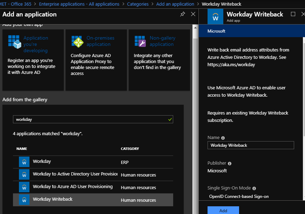305x214 pixels.
Task: Open the Enterprise applications - All applications breadcrumb
Action: (79, 4)
